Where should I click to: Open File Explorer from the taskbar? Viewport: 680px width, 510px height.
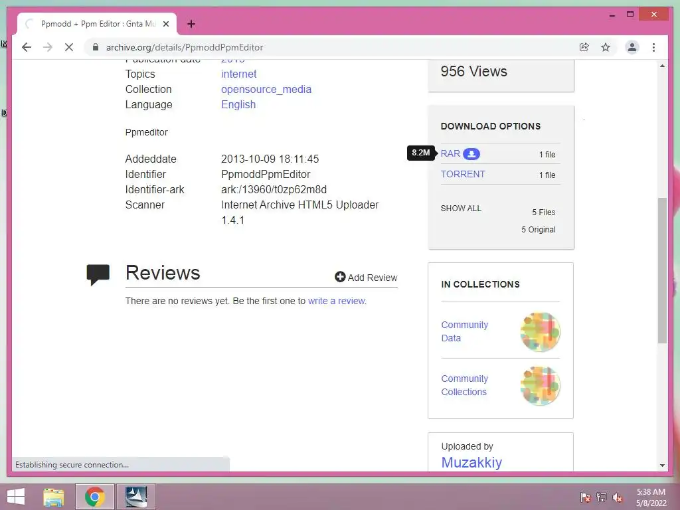click(x=54, y=497)
